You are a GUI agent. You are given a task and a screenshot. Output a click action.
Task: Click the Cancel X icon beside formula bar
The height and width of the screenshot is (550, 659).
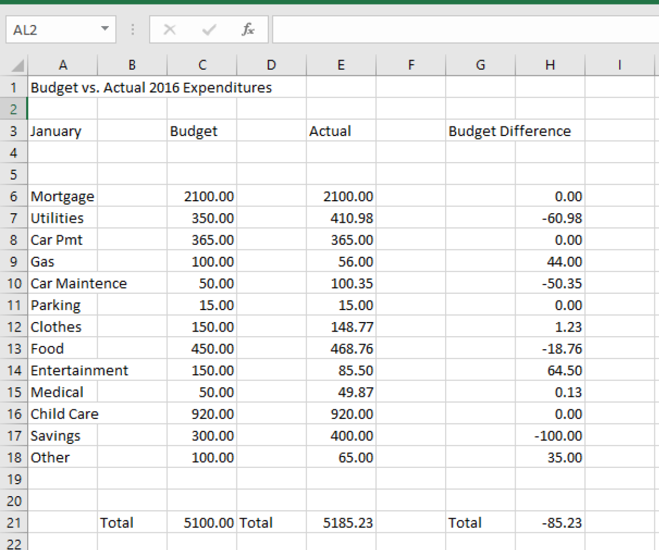(169, 29)
